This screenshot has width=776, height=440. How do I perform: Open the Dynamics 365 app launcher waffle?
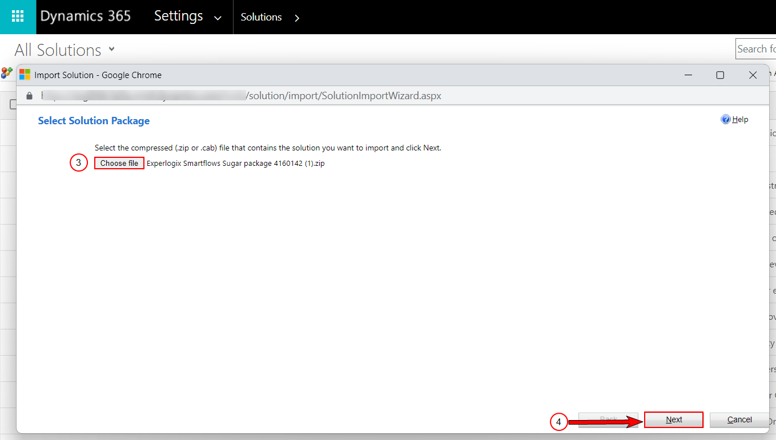pyautogui.click(x=18, y=17)
